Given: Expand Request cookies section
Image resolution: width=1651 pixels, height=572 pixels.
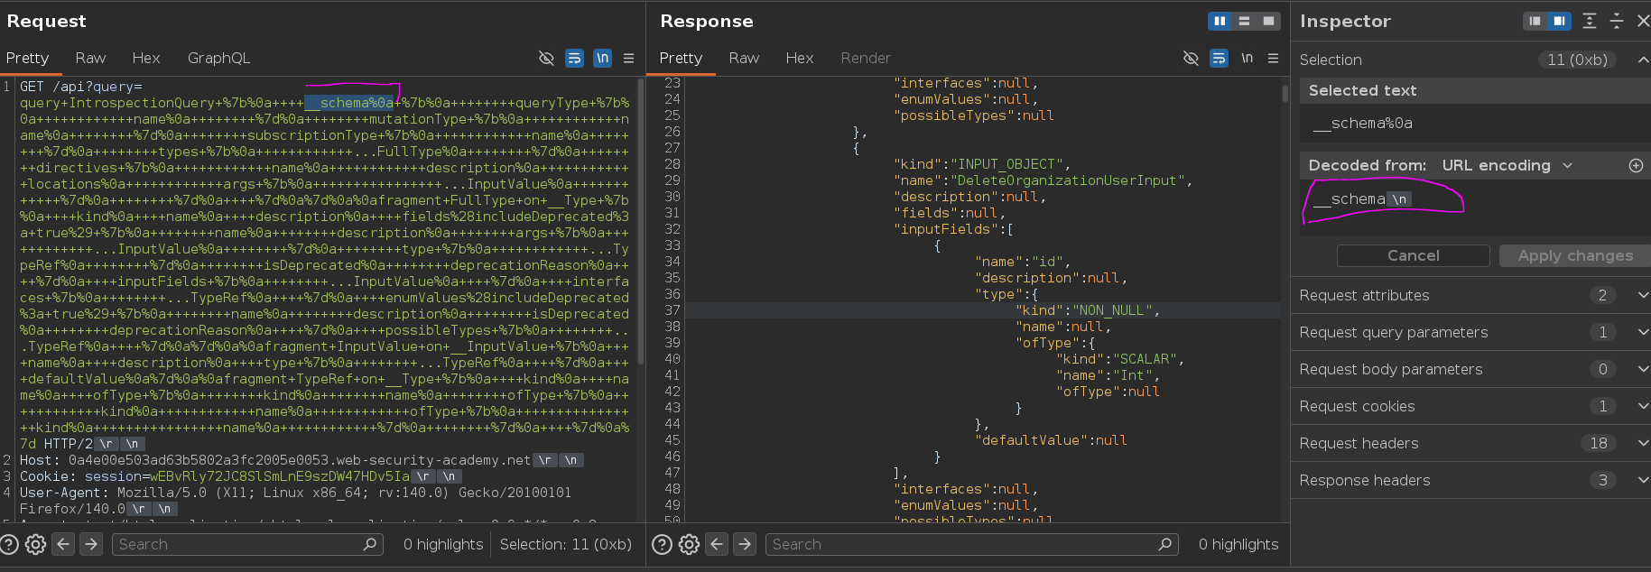Looking at the screenshot, I should point(1470,406).
